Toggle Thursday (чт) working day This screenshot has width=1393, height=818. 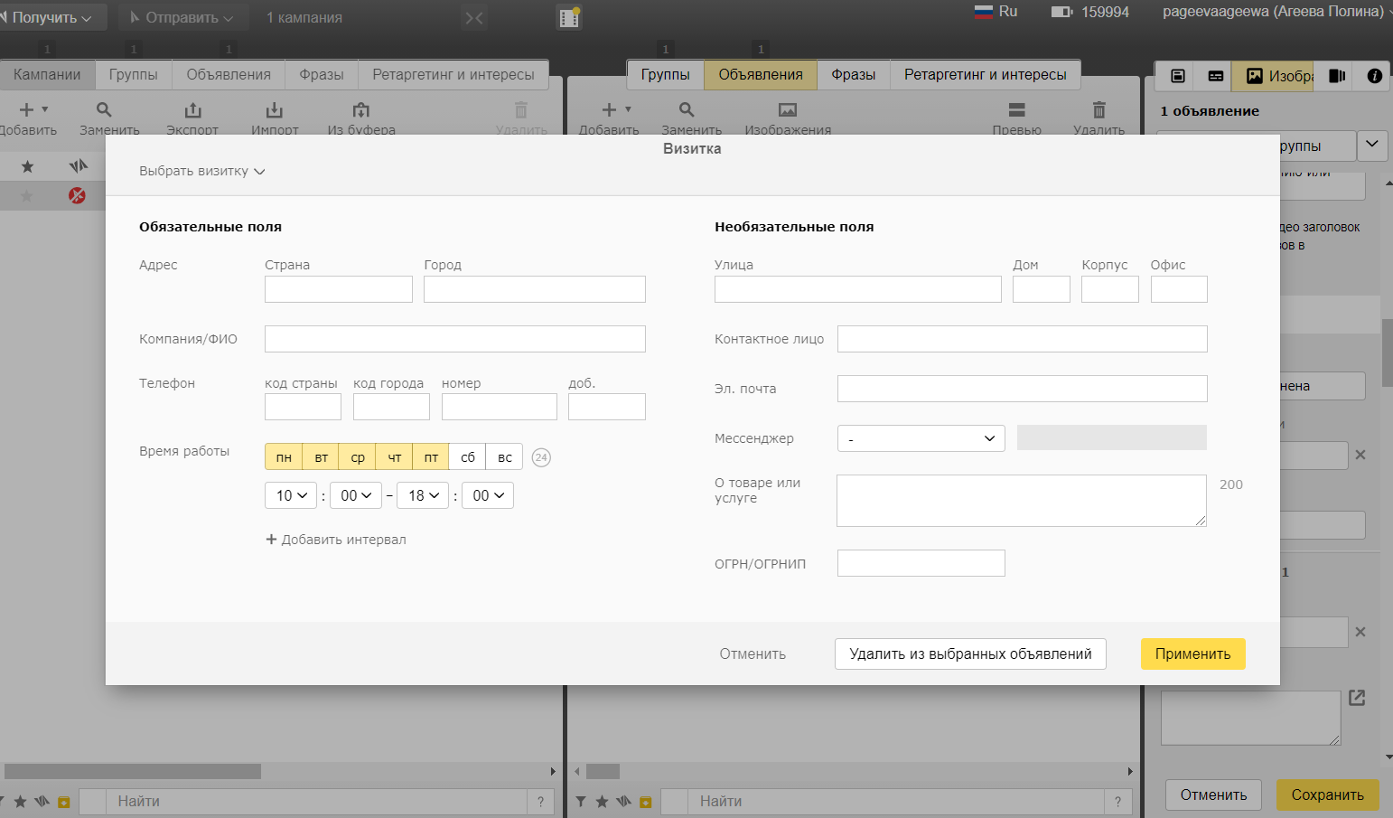tap(394, 457)
